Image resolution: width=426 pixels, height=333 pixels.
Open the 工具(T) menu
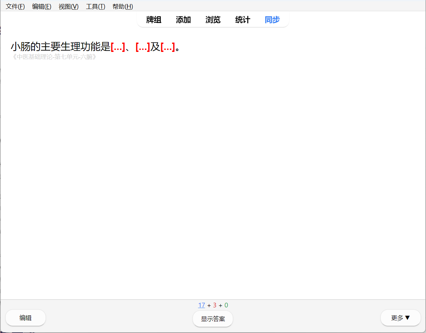(x=95, y=6)
